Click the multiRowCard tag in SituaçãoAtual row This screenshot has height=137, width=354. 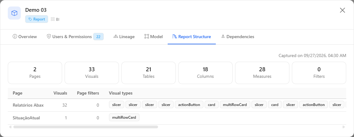click(124, 117)
